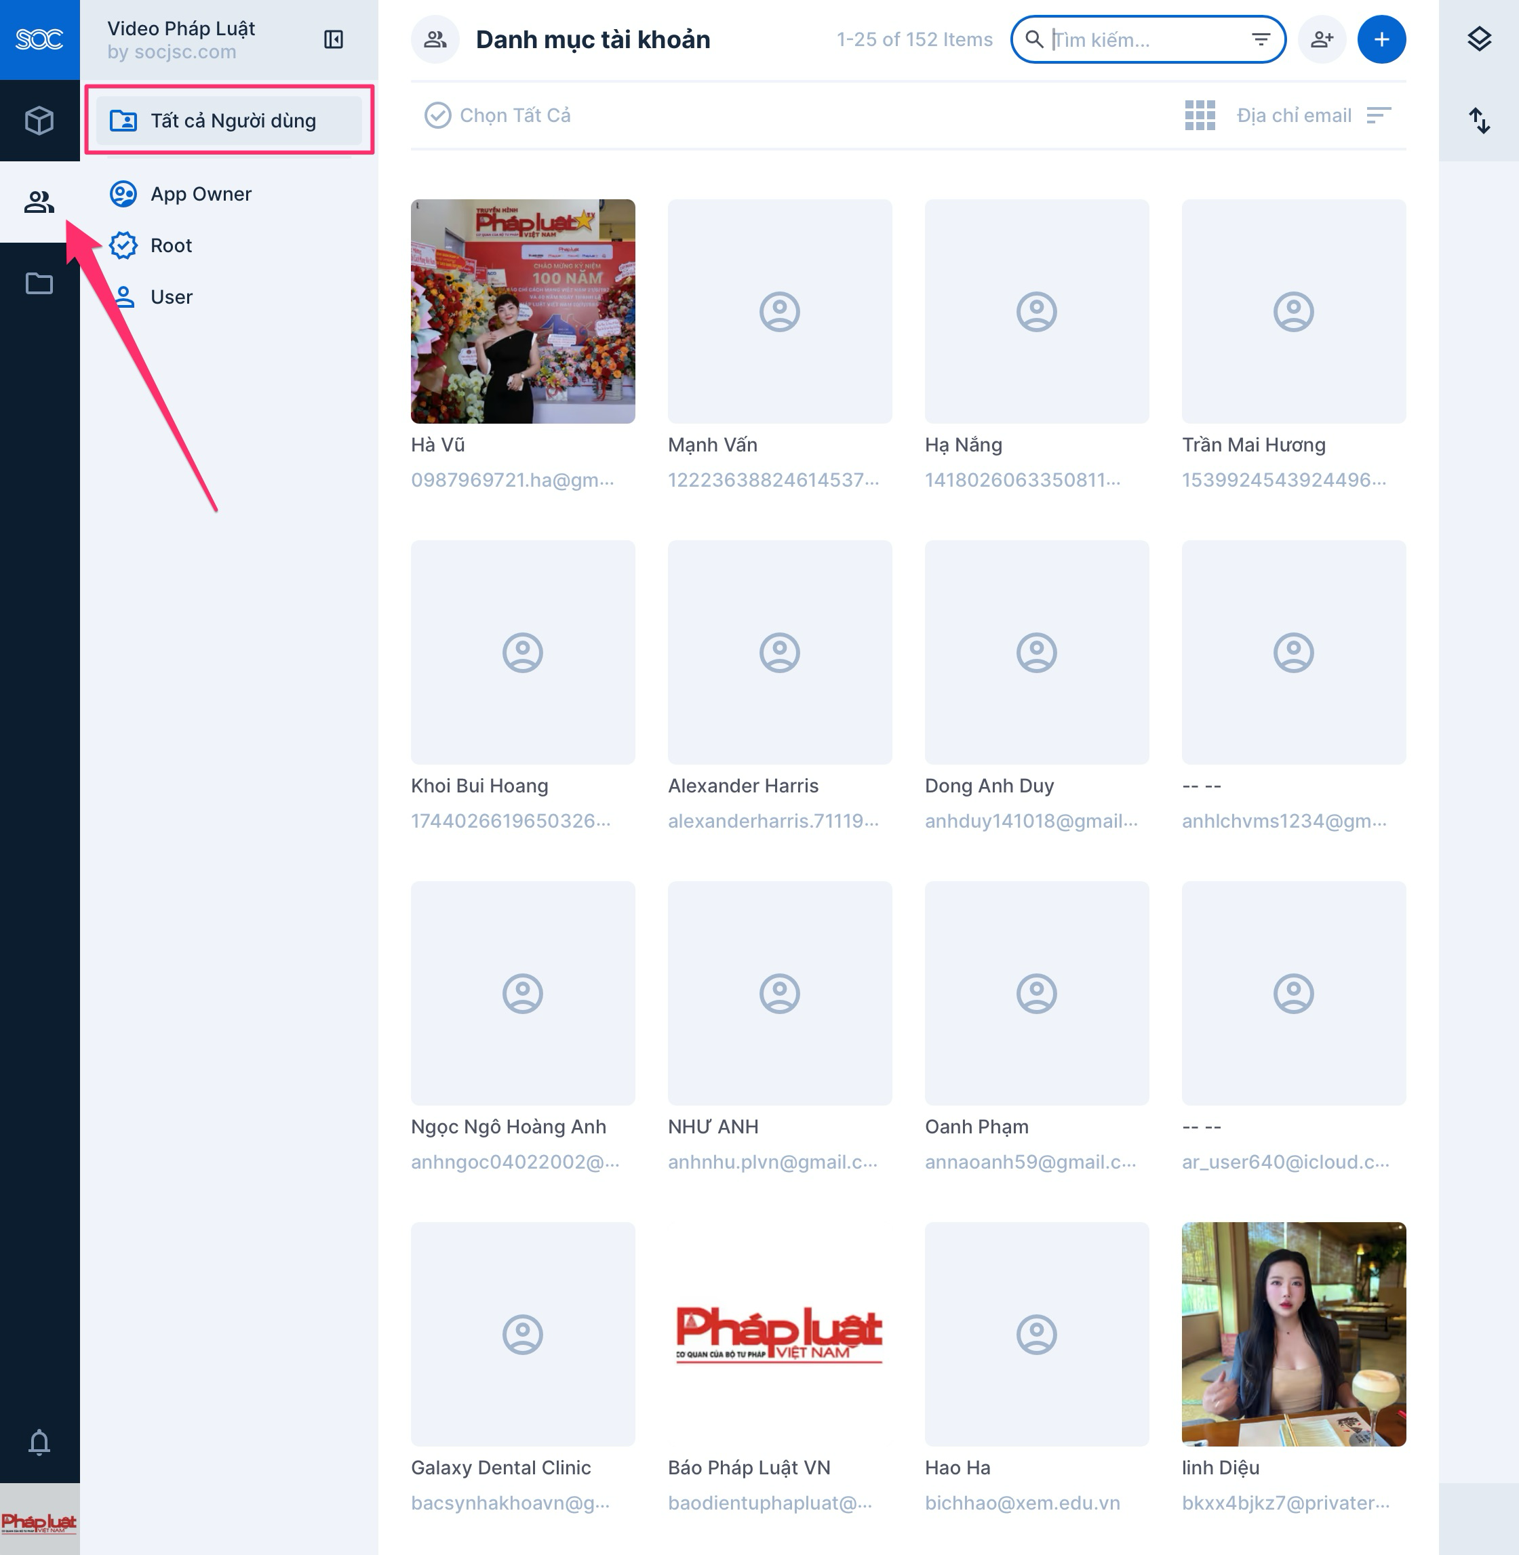Select the Root role item
Viewport: 1519px width, 1555px height.
pos(171,245)
